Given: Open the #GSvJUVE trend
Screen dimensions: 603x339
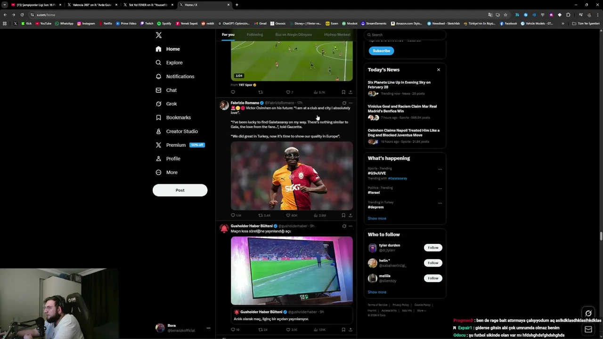Looking at the screenshot, I should [x=377, y=173].
